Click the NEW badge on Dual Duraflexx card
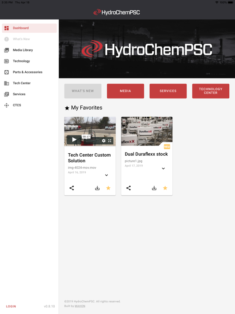The width and height of the screenshot is (235, 314). [x=167, y=147]
